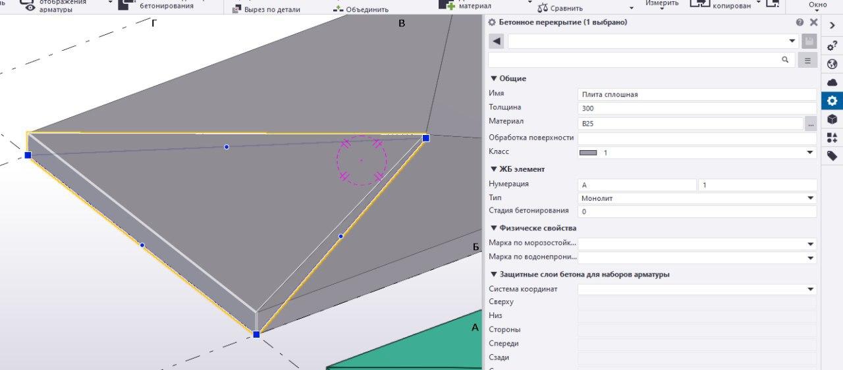Close the Бетонное перекрытие property pane
Screen dimensions: 843x370
pyautogui.click(x=813, y=22)
